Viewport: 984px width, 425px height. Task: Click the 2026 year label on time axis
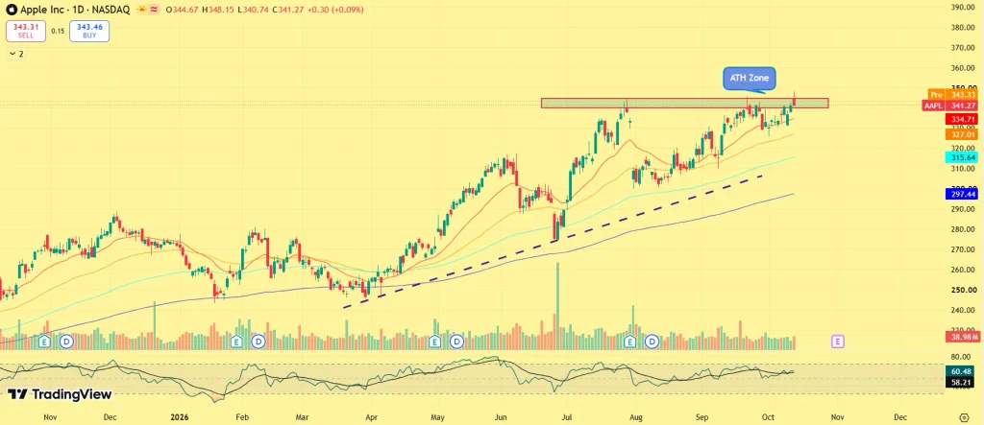point(179,417)
